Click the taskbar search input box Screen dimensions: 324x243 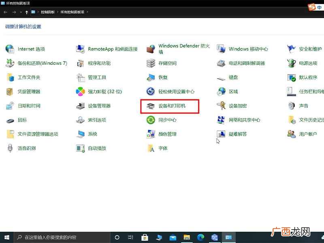[x=62, y=237]
